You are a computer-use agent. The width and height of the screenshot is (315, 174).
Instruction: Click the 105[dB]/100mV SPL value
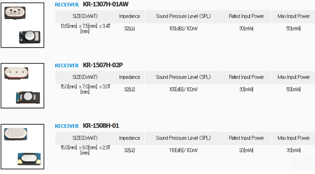tap(183, 89)
